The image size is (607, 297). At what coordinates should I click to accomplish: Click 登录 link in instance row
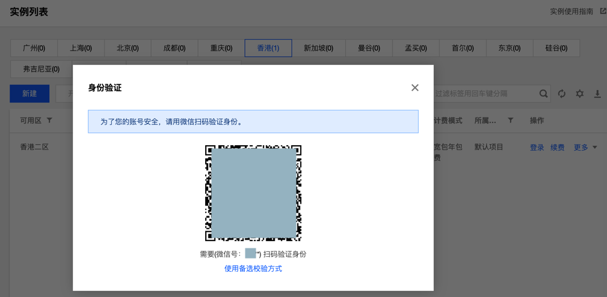pos(537,148)
